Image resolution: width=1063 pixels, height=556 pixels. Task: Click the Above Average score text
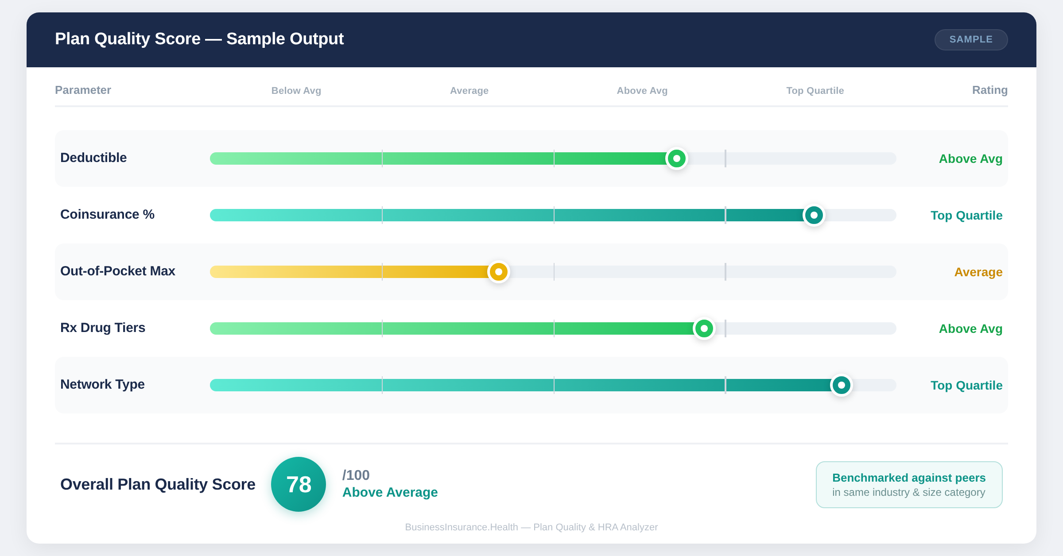(390, 492)
